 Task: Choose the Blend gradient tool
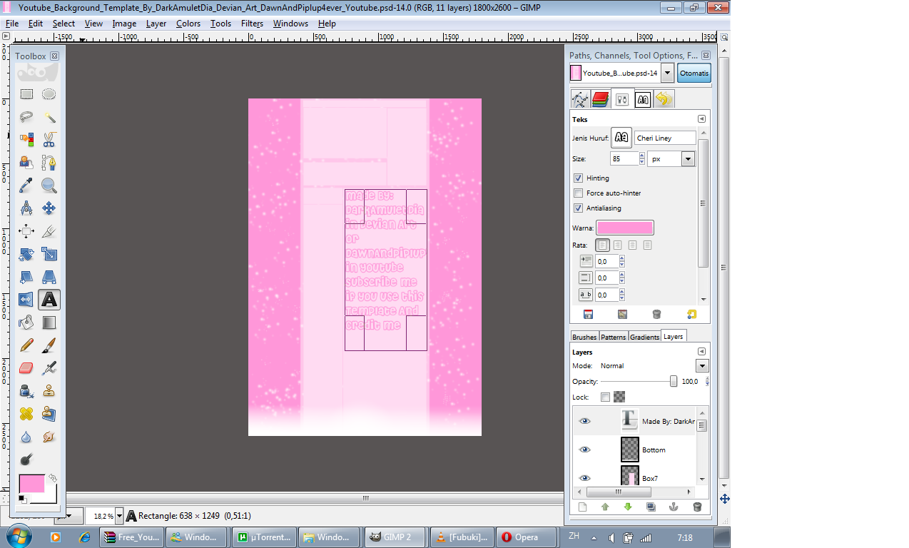pyautogui.click(x=49, y=323)
